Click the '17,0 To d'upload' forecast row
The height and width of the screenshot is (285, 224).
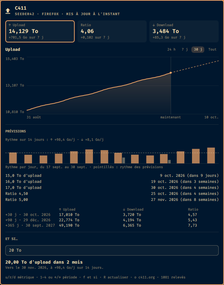[x=112, y=187]
